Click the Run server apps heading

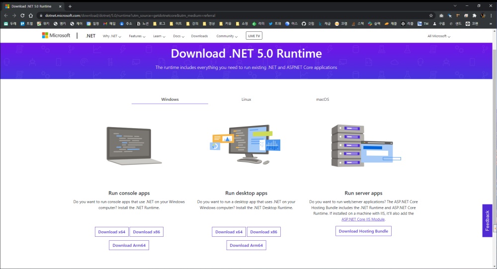tap(364, 193)
